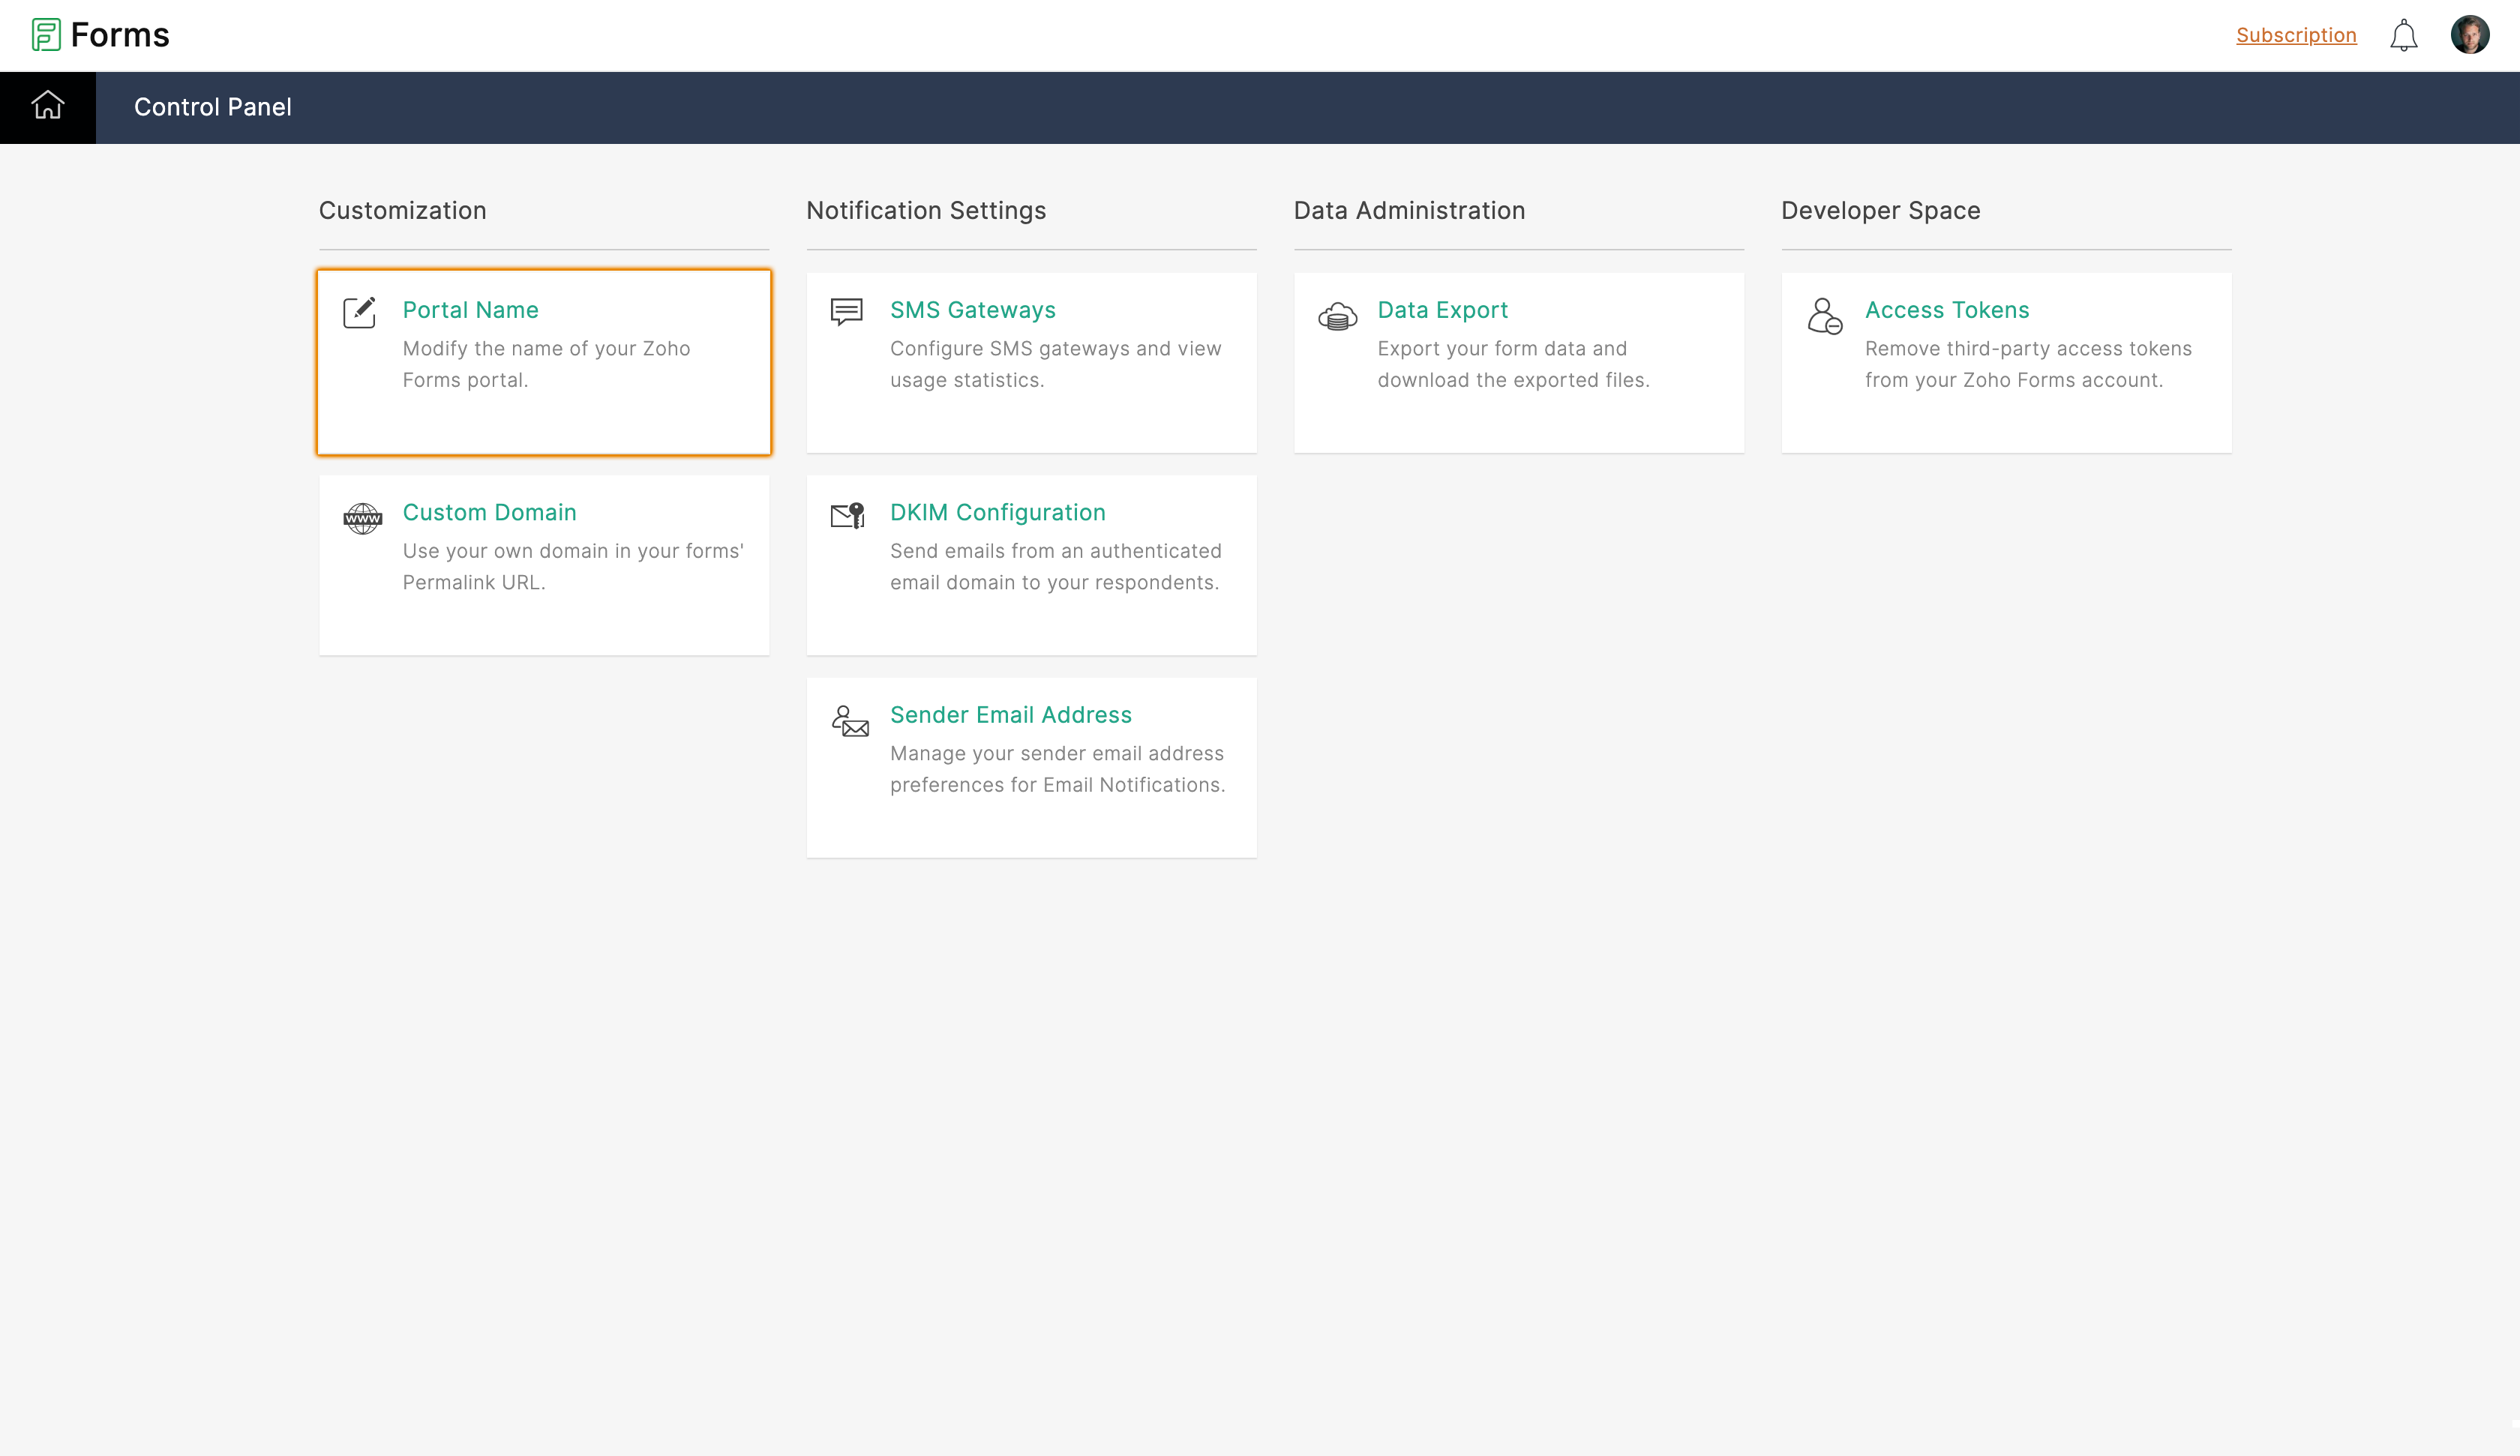
Task: Click the Developer Space section heading
Action: click(1880, 210)
